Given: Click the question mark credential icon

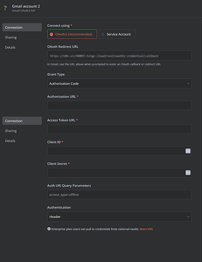Looking at the screenshot, I should click(5, 8).
